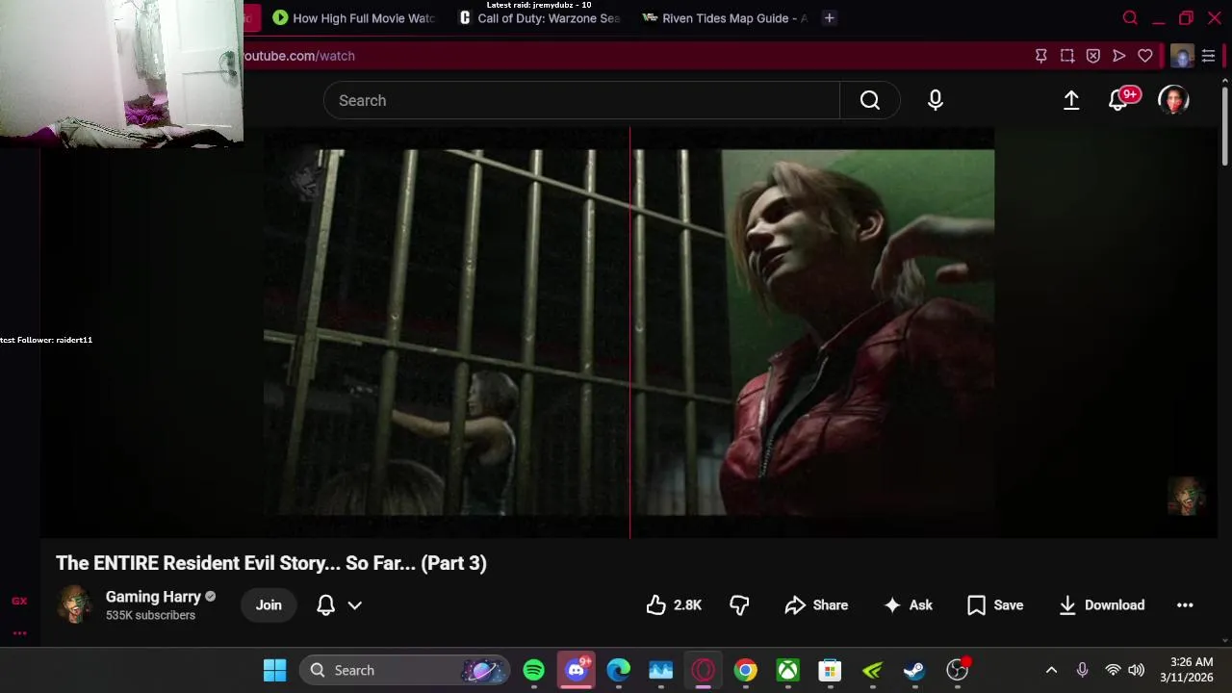1232x693 pixels.
Task: Open Google Chrome from the taskbar
Action: (x=746, y=670)
